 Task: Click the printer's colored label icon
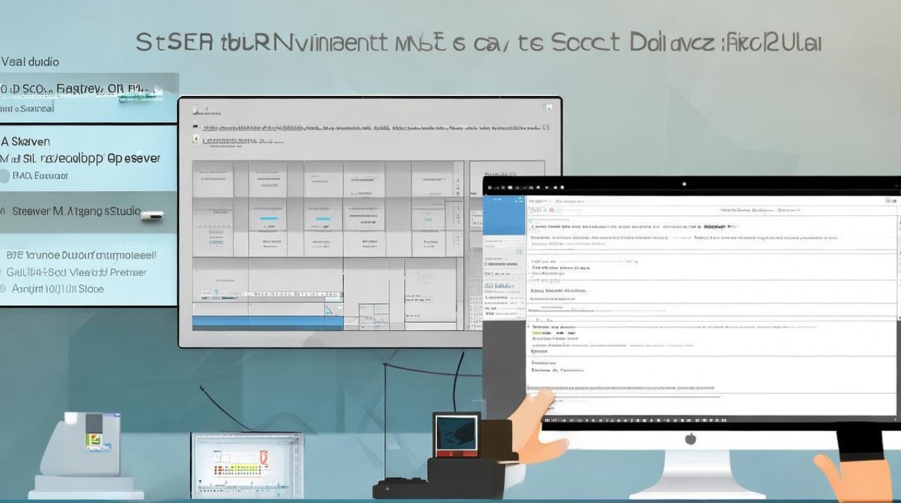tap(94, 440)
